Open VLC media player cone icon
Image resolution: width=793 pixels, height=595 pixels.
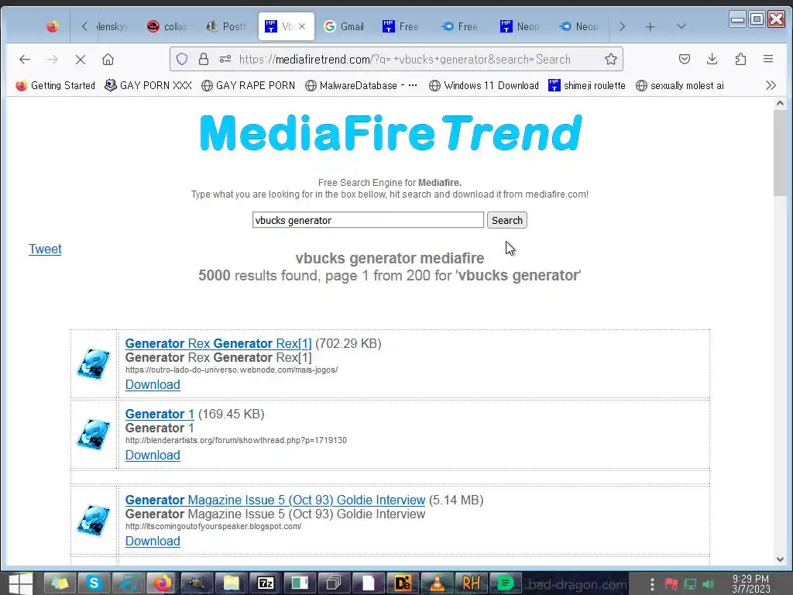[437, 583]
